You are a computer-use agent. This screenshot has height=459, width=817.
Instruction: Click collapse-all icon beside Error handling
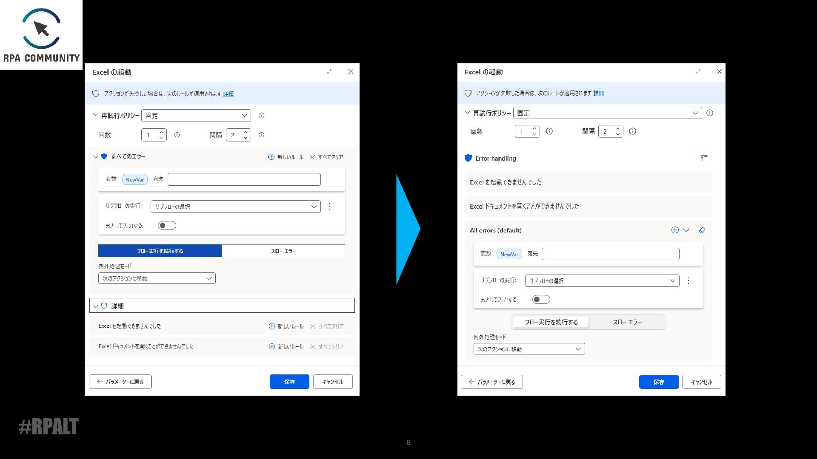tap(704, 158)
